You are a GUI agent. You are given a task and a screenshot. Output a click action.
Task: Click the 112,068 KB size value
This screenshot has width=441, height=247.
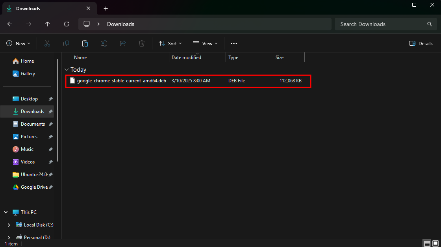point(291,81)
